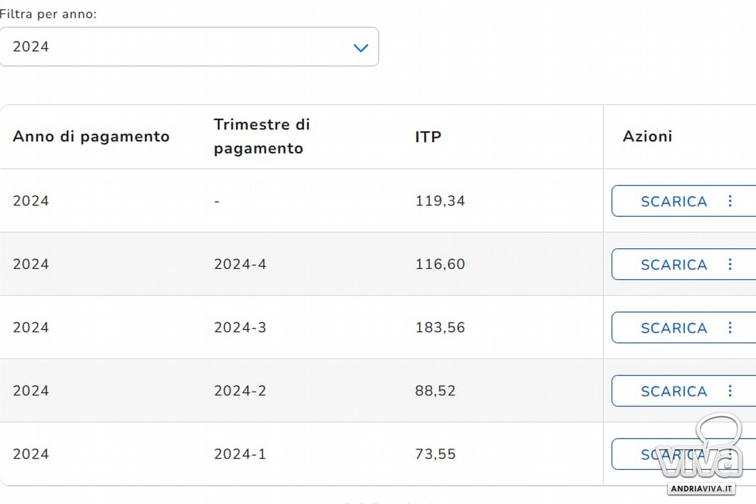Click the AndriaViva logo watermark
This screenshot has height=504, width=756.
(x=701, y=454)
